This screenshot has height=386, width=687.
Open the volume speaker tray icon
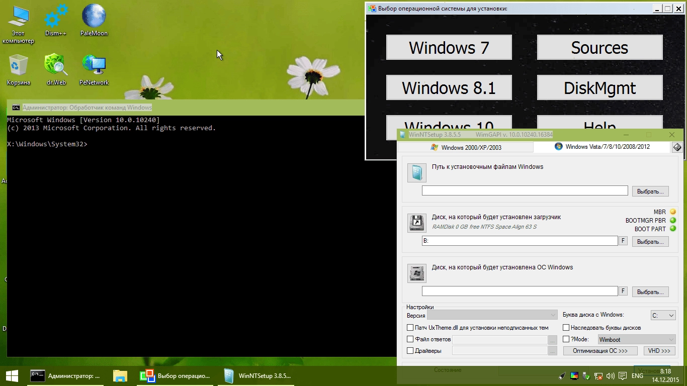click(x=611, y=376)
